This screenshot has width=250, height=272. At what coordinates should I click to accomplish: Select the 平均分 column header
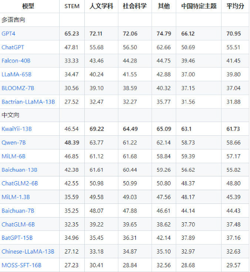point(235,6)
